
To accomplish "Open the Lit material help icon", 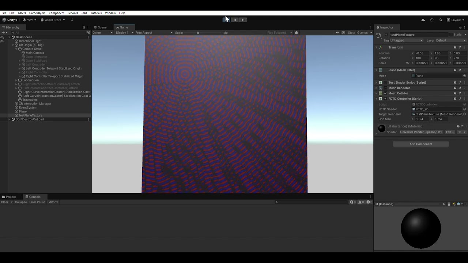I will (458, 126).
